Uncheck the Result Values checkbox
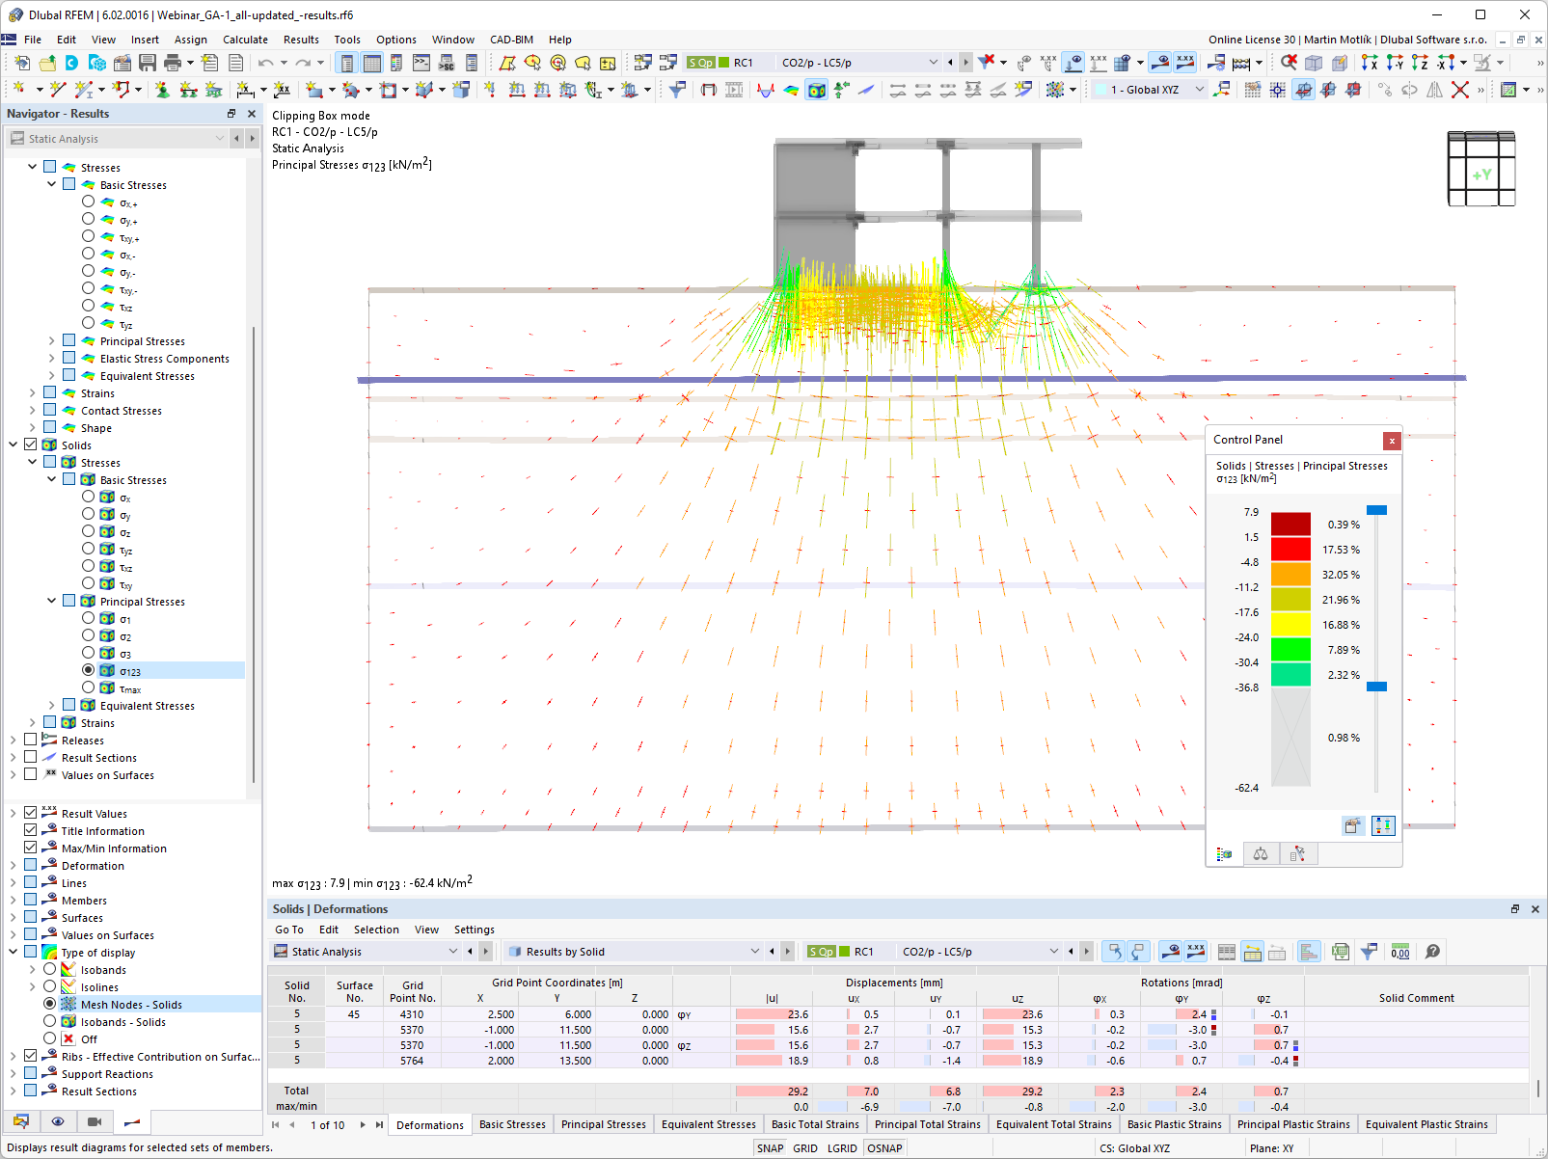The image size is (1548, 1159). pos(31,813)
